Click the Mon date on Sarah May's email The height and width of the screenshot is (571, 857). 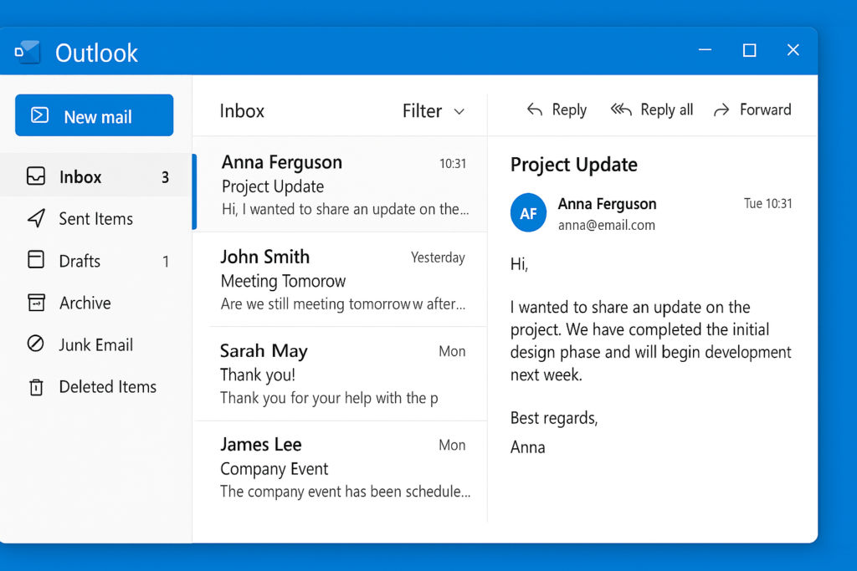(452, 351)
